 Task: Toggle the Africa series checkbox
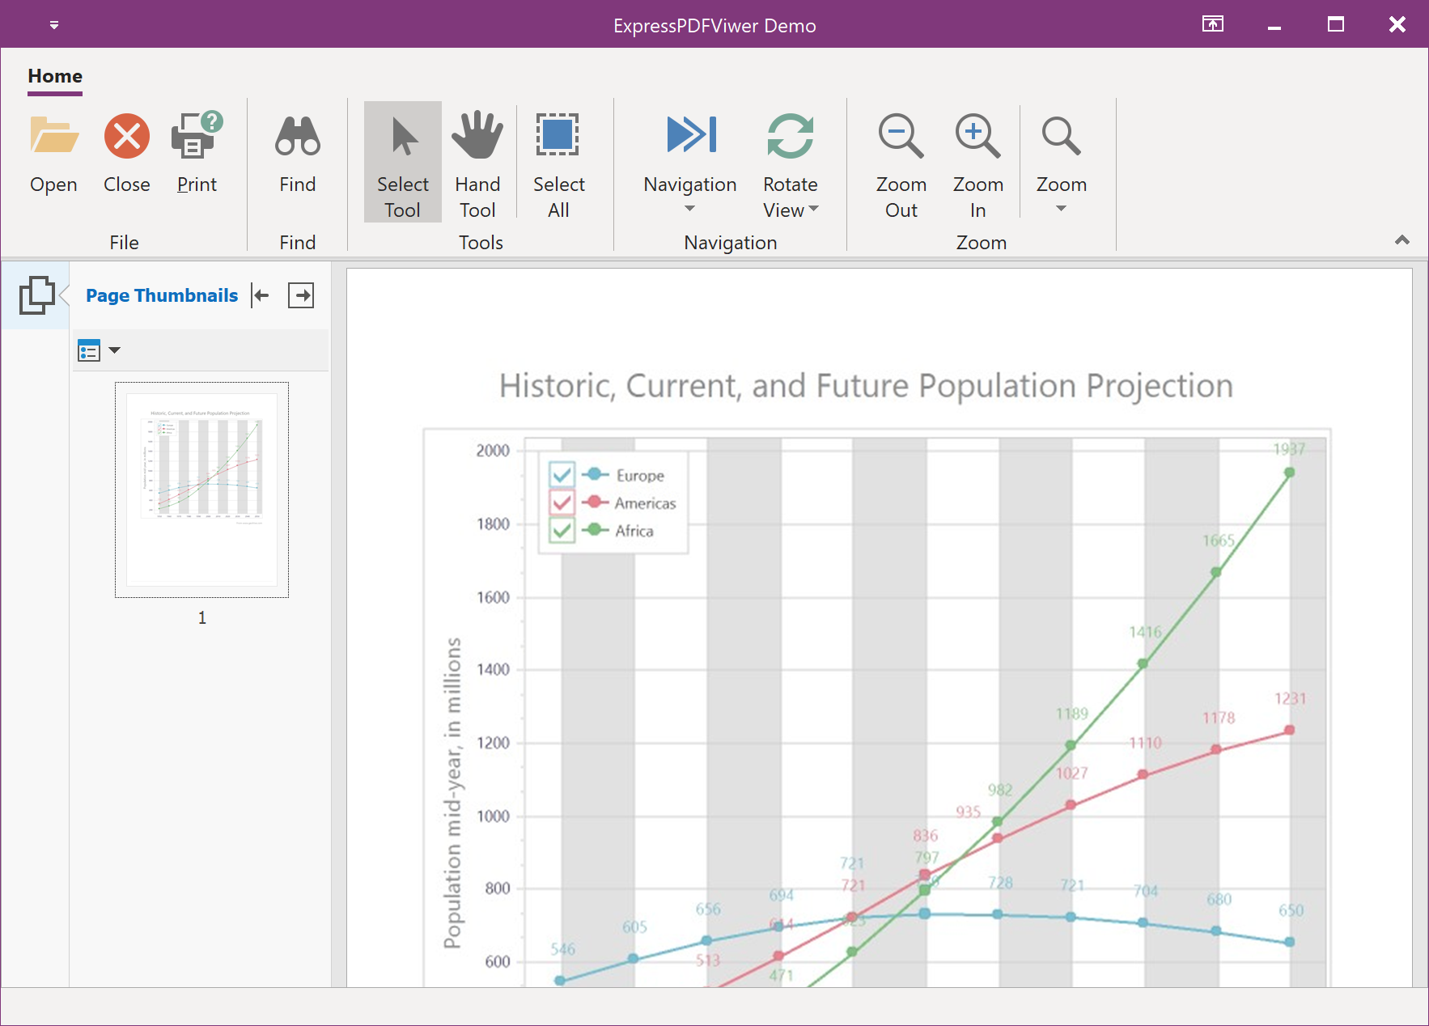tap(562, 531)
